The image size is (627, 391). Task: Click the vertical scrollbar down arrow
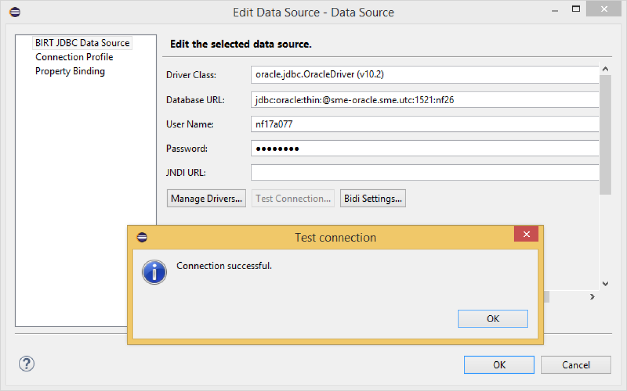pos(605,284)
